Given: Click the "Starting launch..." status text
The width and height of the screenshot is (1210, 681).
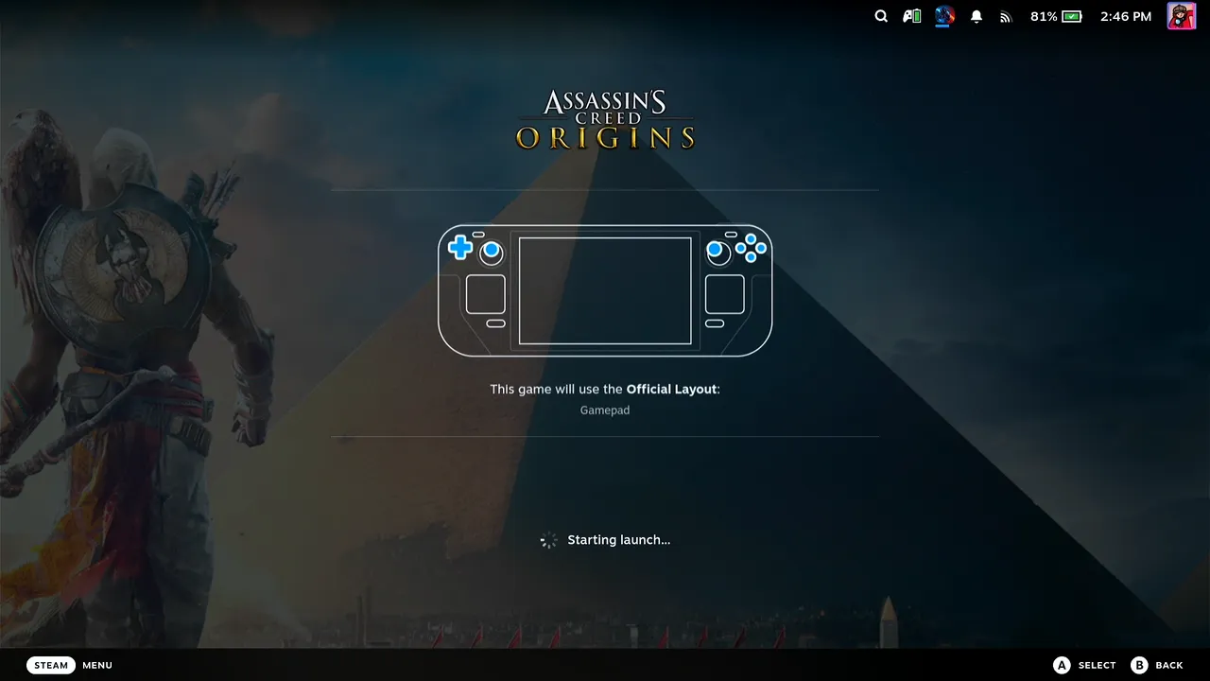Looking at the screenshot, I should tap(619, 540).
